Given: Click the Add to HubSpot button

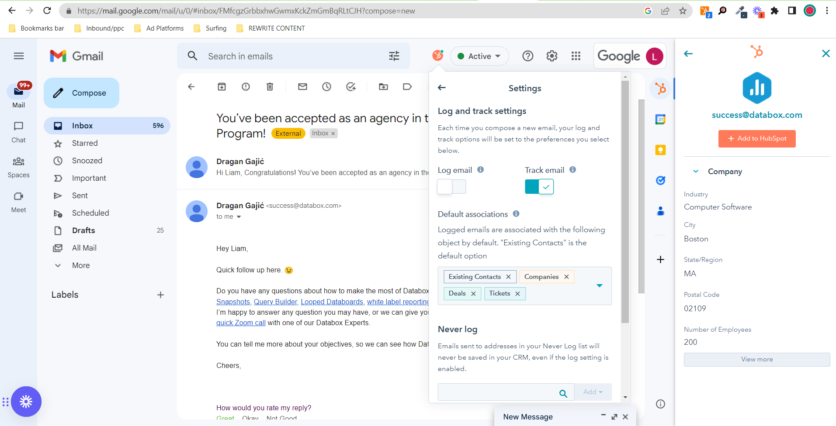Looking at the screenshot, I should pos(756,138).
